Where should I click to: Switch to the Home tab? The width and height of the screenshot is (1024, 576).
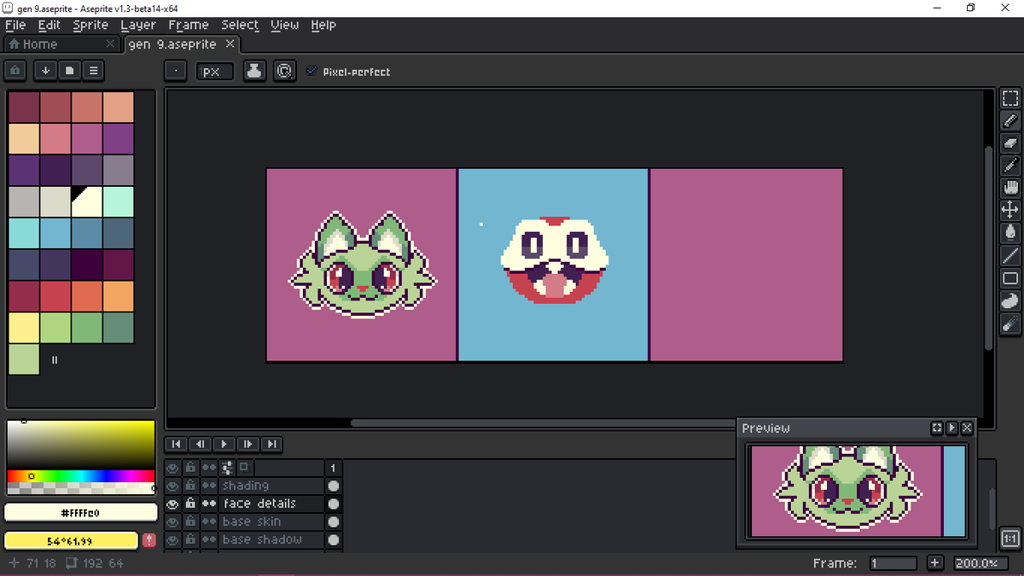[x=61, y=44]
